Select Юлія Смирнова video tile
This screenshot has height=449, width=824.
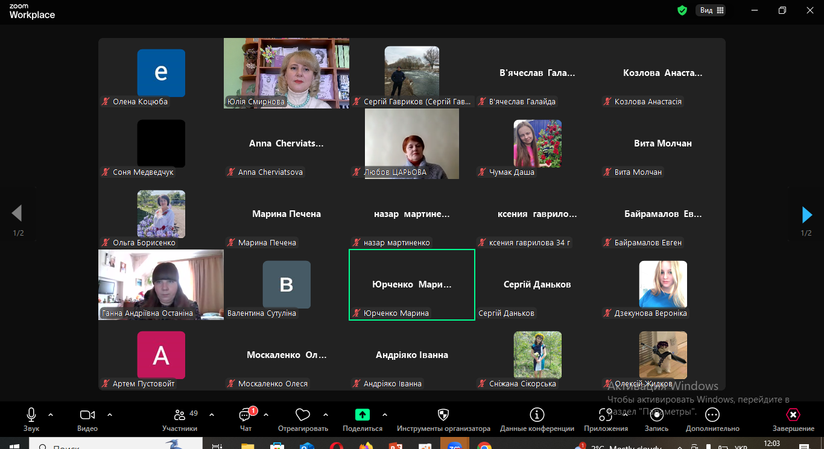(x=287, y=73)
